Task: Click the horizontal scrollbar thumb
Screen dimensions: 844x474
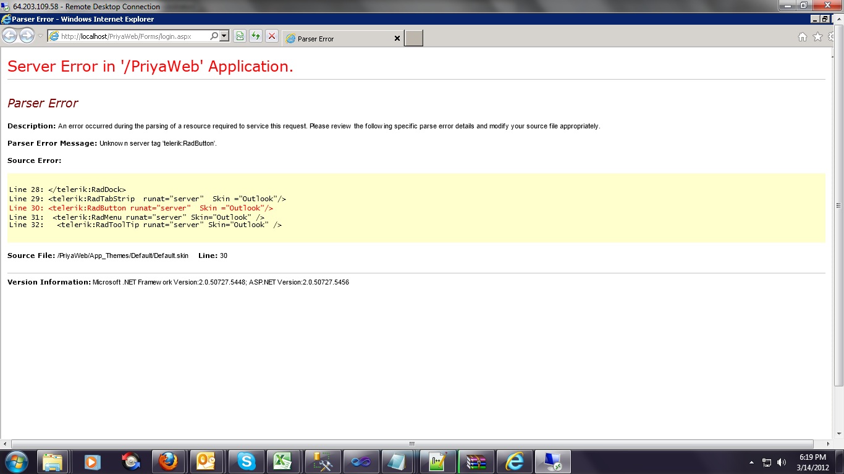Action: 412,444
